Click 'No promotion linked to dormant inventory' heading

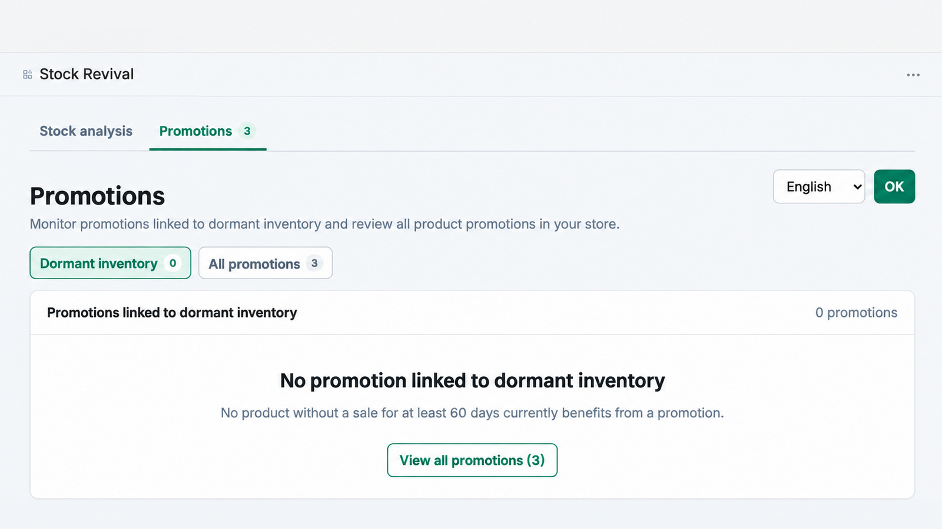click(x=472, y=381)
